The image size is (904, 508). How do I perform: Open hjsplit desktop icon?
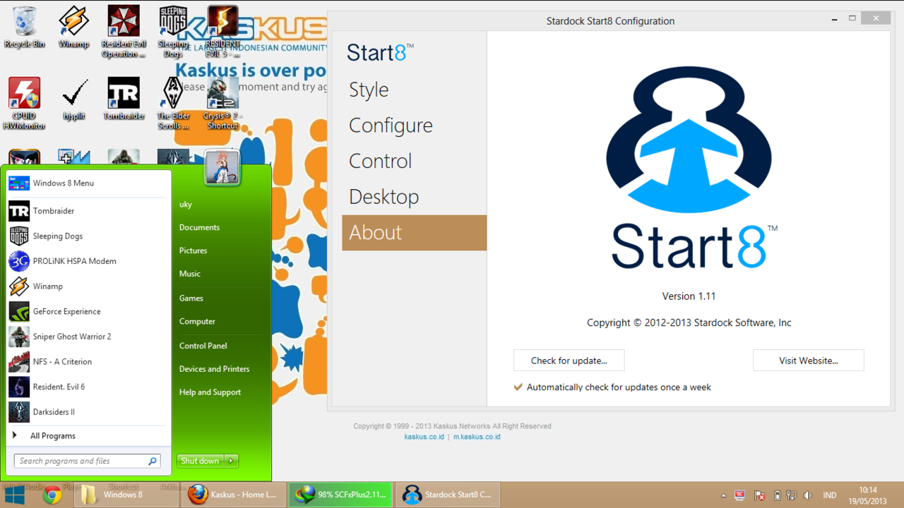point(73,99)
